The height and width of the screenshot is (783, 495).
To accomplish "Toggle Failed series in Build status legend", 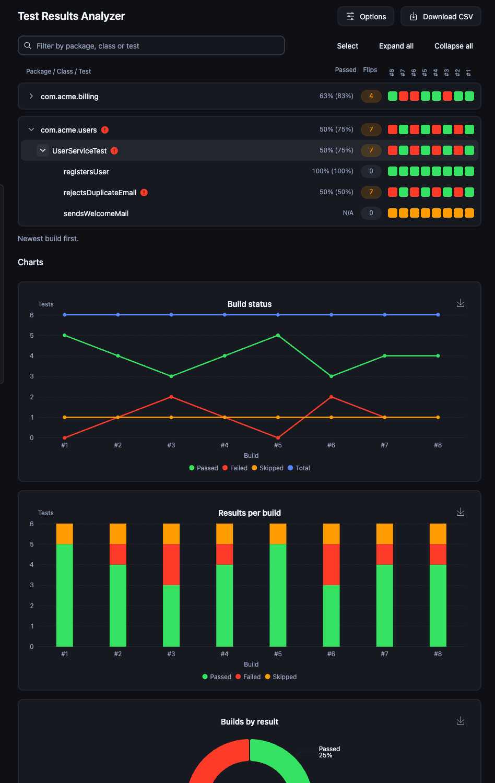I will coord(235,468).
